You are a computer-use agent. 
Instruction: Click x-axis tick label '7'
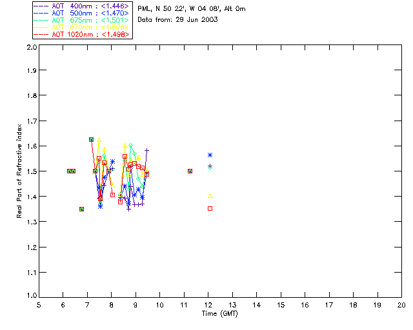[x=87, y=305]
